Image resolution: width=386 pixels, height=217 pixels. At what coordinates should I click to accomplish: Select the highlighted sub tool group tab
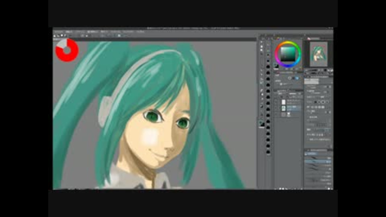(312, 154)
